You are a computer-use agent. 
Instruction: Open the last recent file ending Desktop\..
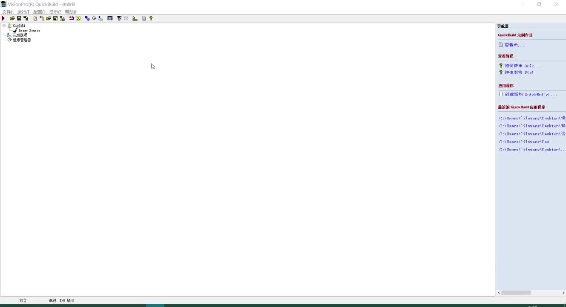[x=532, y=150]
